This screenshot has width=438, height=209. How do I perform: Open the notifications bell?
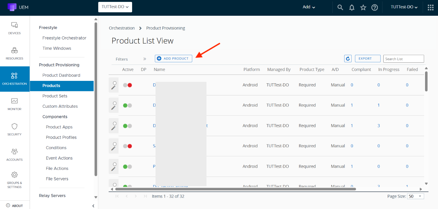click(352, 7)
